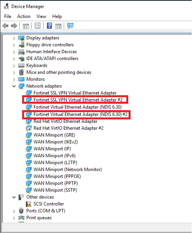Screen dimensions: 192x233
Task: Click disabled Red Hat VirtIO #2 adapter icon
Action: pos(29,129)
